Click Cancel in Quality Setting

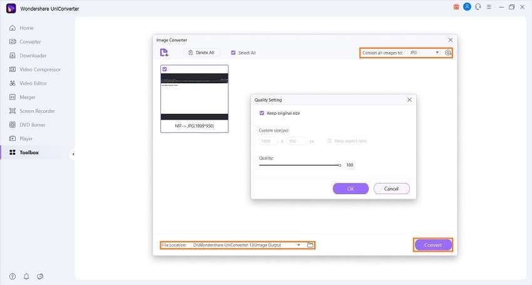point(392,189)
